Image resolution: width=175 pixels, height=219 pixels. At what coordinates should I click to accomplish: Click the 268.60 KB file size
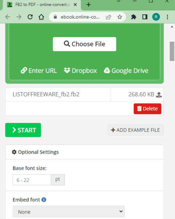(x=141, y=95)
